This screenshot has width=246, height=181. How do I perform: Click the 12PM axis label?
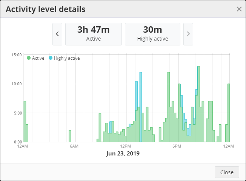pyautogui.click(x=126, y=146)
